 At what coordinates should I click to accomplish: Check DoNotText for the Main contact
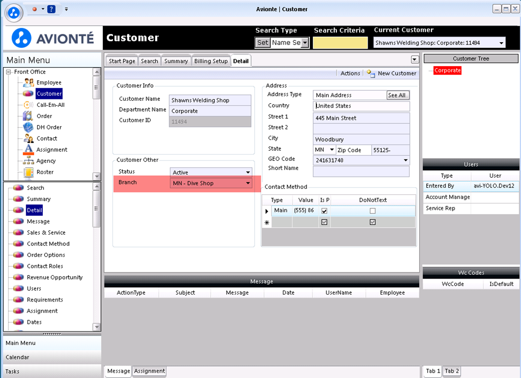click(372, 211)
